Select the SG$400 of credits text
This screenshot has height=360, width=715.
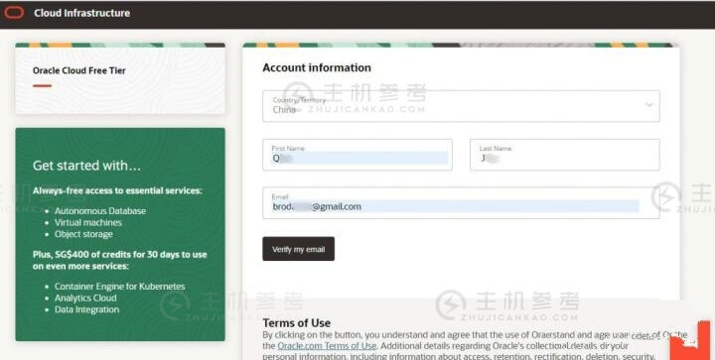click(x=99, y=255)
